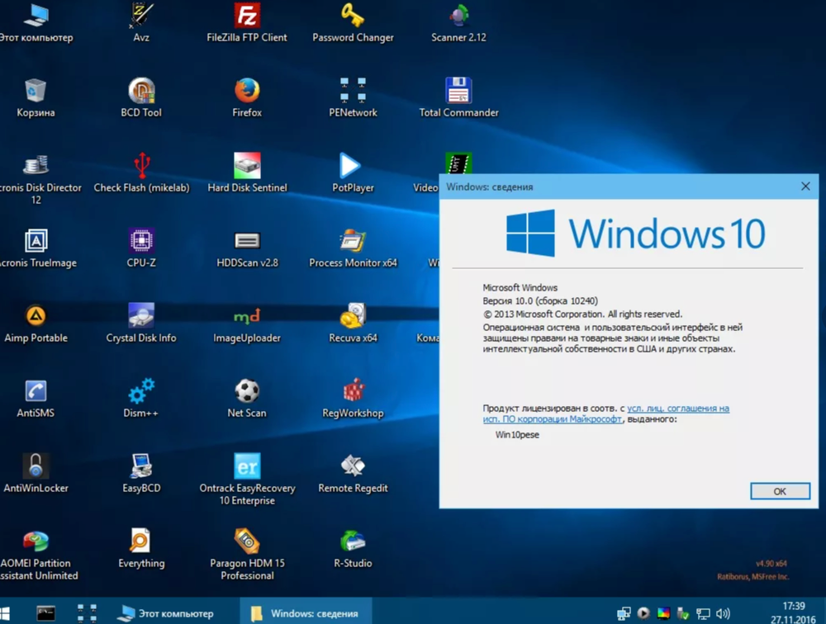Launch EasyBCD shortcut
This screenshot has width=826, height=624.
[141, 474]
